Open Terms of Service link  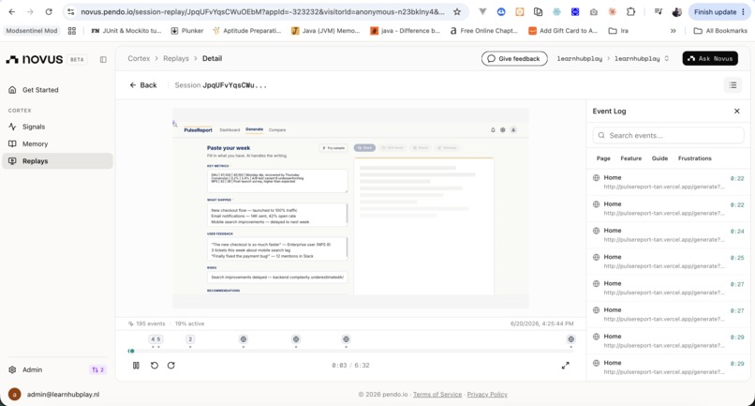point(437,395)
